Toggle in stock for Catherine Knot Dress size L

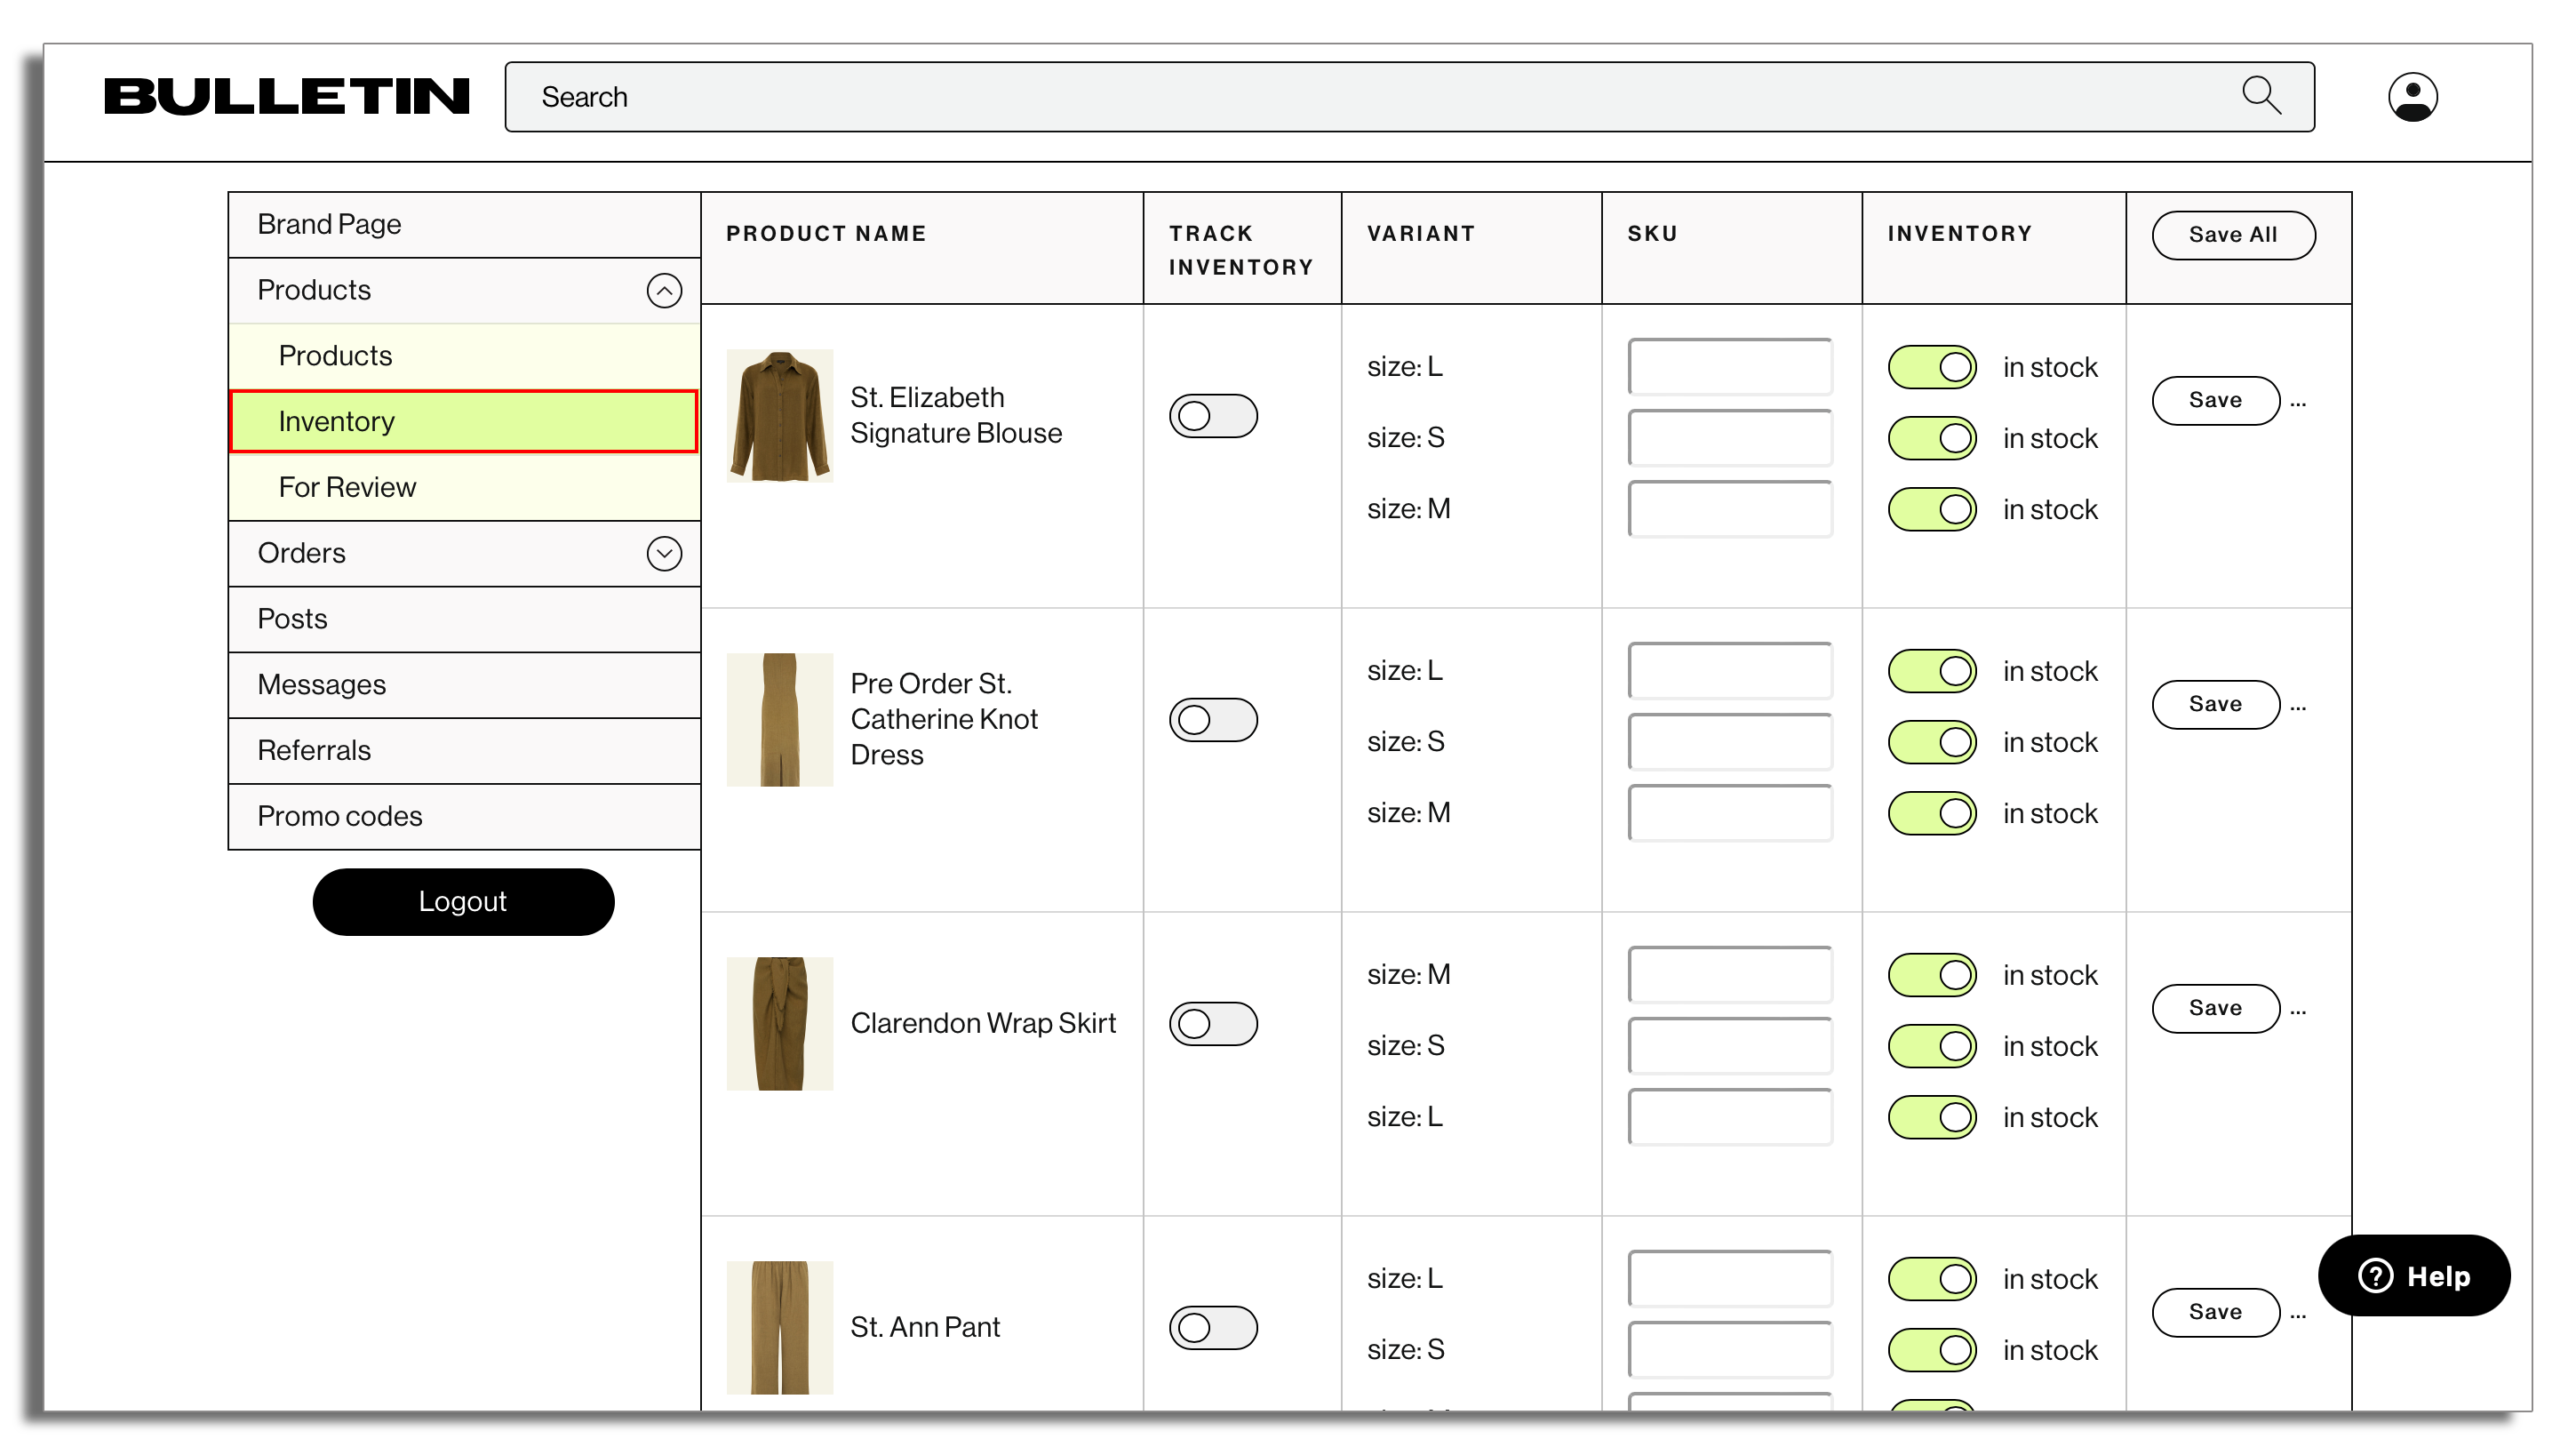tap(1932, 671)
